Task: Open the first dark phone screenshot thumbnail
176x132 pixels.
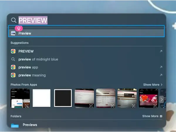Action: point(20,98)
